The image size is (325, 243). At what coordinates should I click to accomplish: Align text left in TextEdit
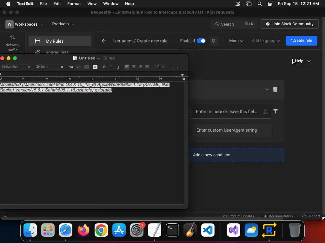point(127,67)
